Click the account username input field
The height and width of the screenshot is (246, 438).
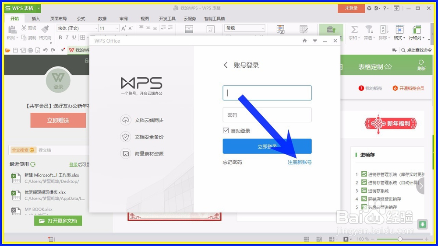tap(267, 93)
